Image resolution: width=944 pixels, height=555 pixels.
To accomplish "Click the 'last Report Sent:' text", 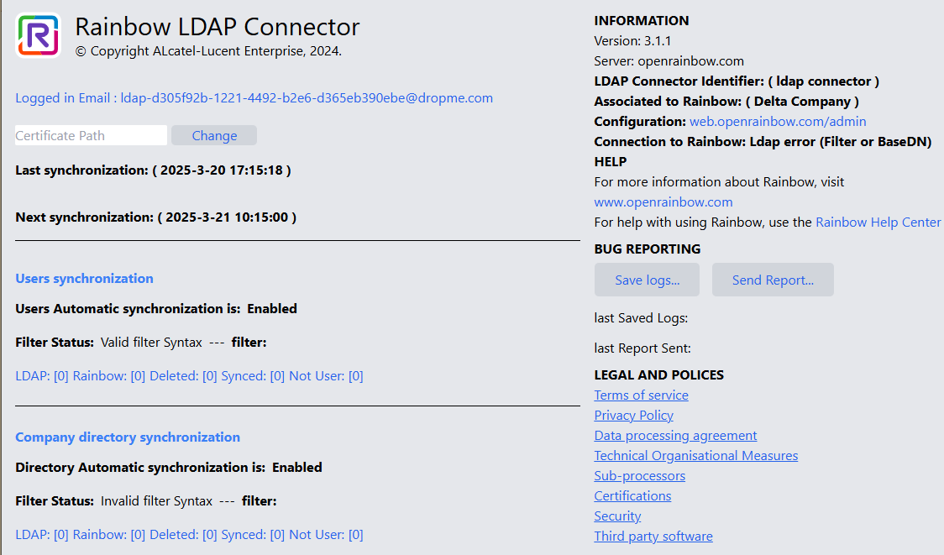I will coord(642,348).
